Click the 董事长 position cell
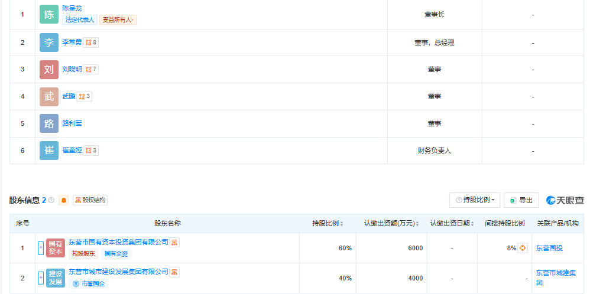The height and width of the screenshot is (294, 590). tap(434, 15)
